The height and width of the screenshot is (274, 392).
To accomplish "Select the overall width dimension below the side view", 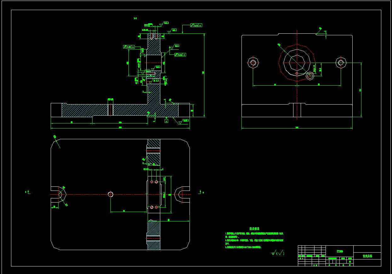I will [x=297, y=128].
